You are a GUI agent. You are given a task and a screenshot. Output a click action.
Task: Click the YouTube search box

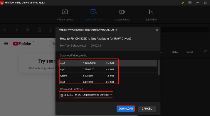pyautogui.click(x=52, y=44)
